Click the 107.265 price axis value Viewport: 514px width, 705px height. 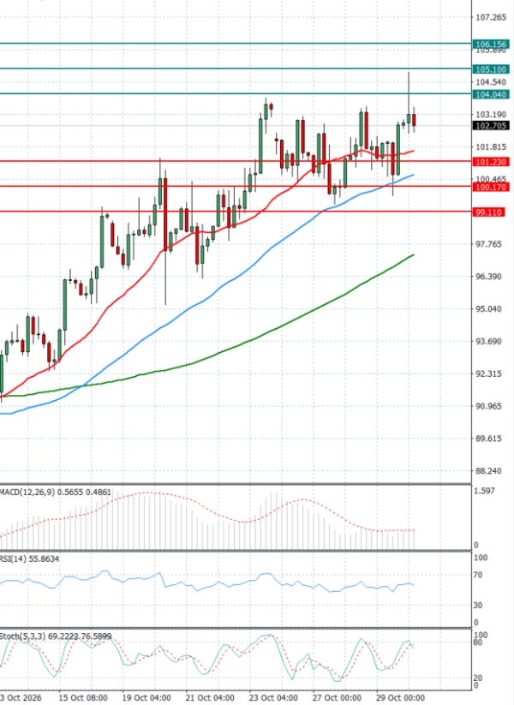coord(491,17)
